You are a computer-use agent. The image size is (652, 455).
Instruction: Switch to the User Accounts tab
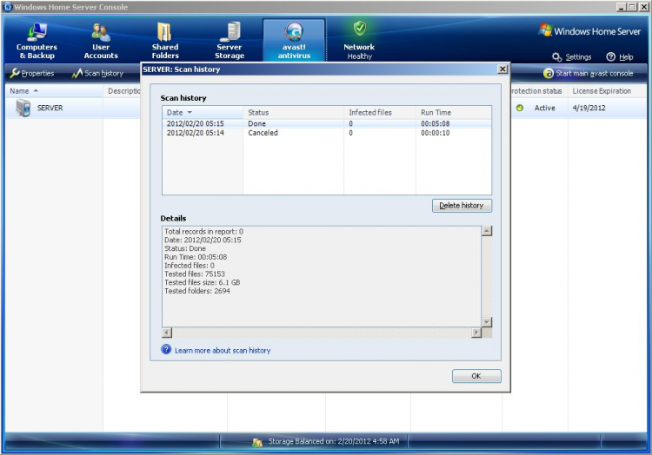point(101,41)
